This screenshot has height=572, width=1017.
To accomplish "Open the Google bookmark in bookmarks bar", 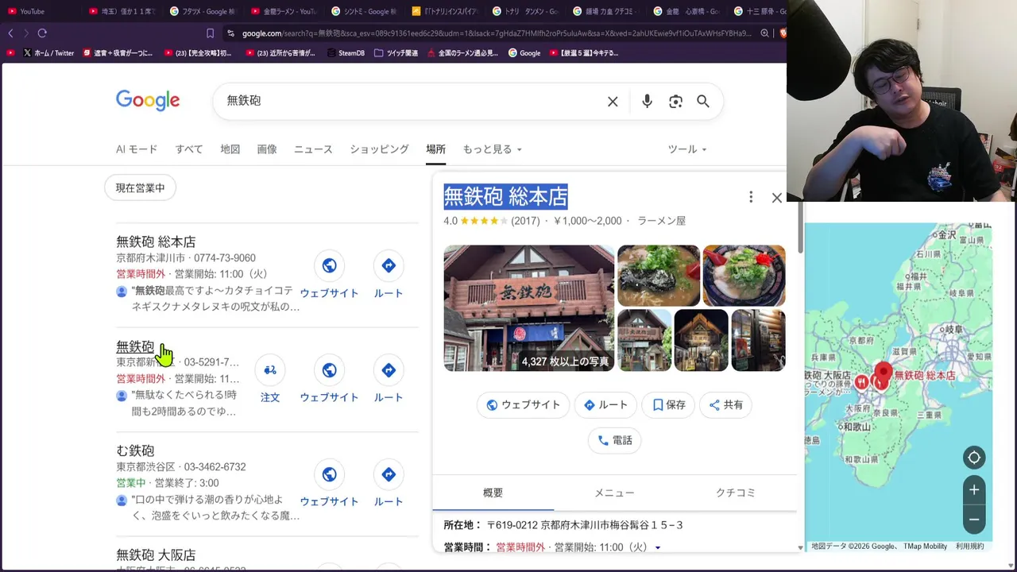I will click(524, 53).
